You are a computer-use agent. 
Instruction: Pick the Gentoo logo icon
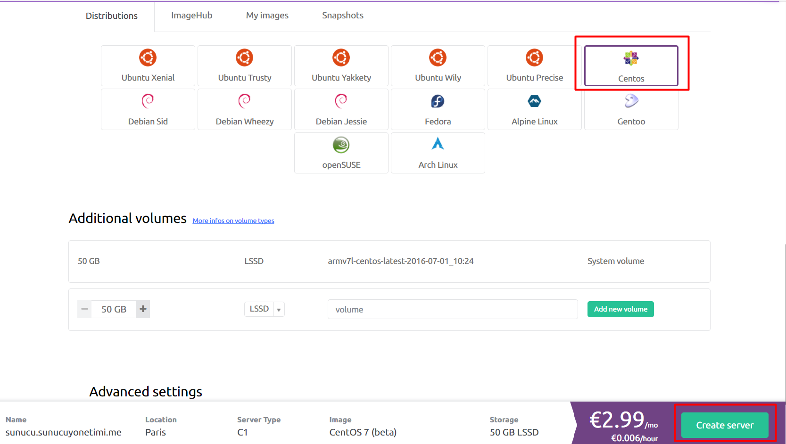631,100
